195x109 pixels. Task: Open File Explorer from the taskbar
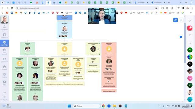(115, 106)
